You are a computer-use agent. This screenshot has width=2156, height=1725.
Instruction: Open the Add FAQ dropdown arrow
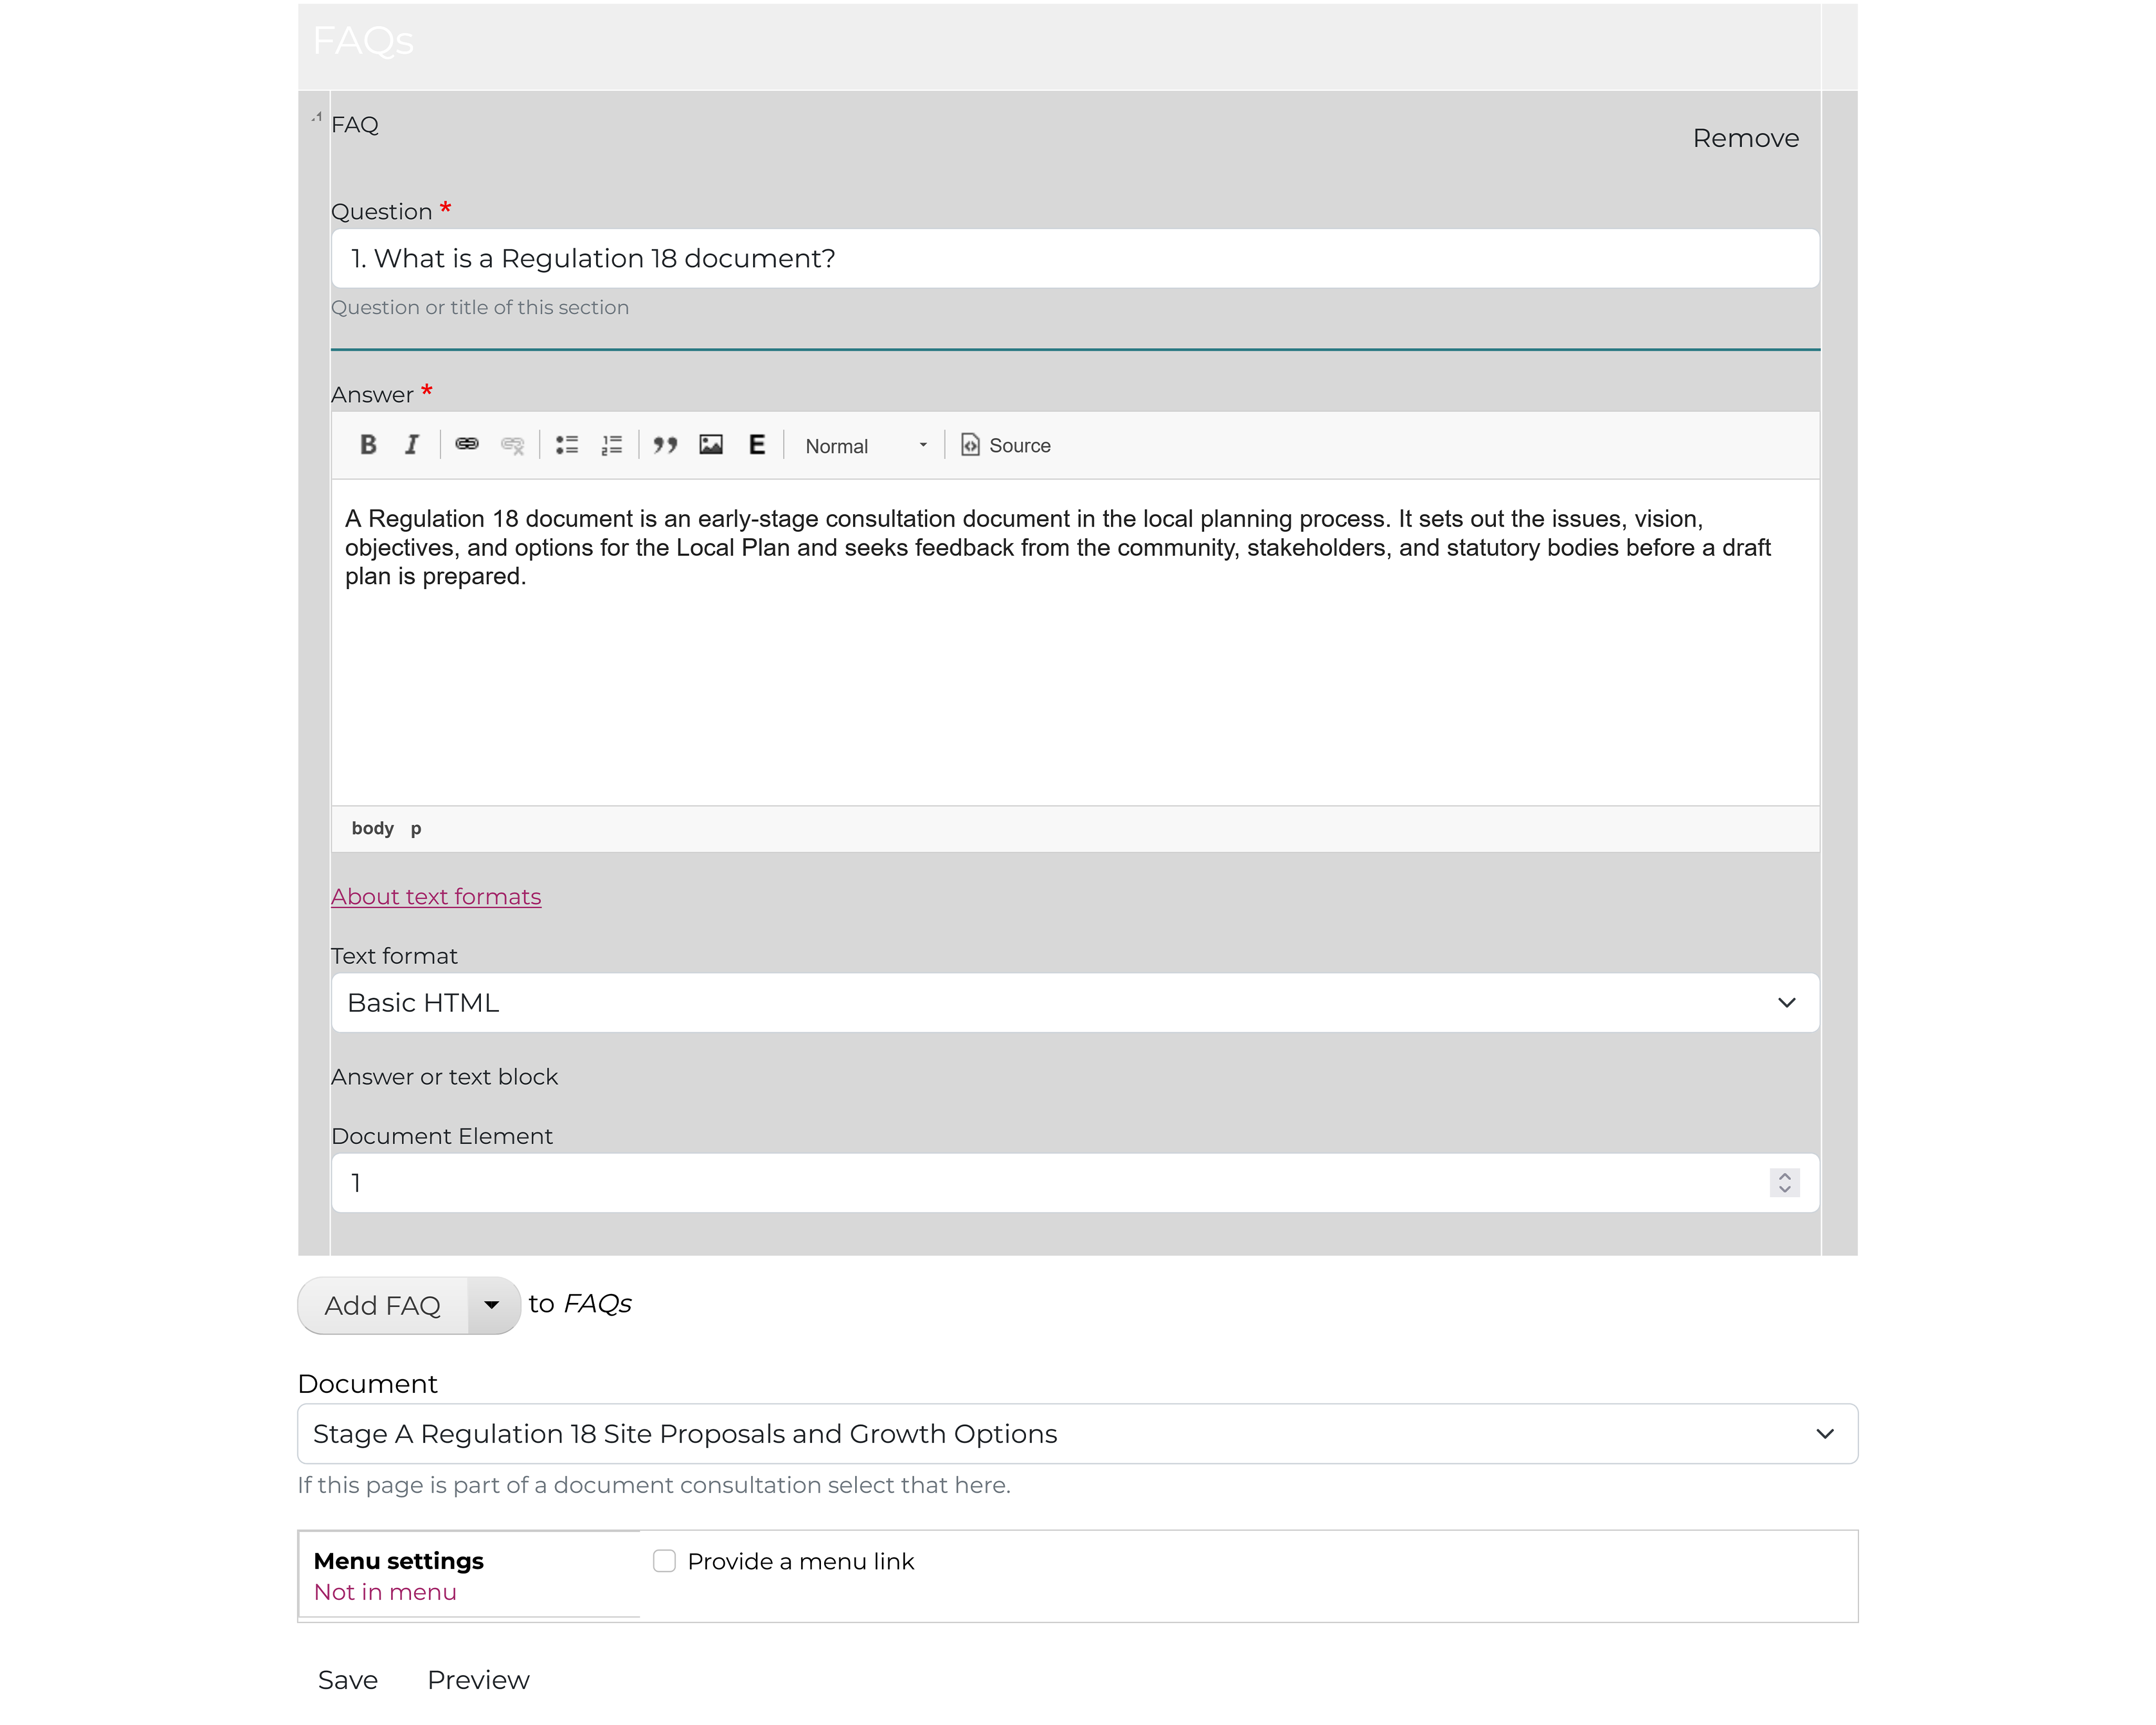tap(492, 1305)
